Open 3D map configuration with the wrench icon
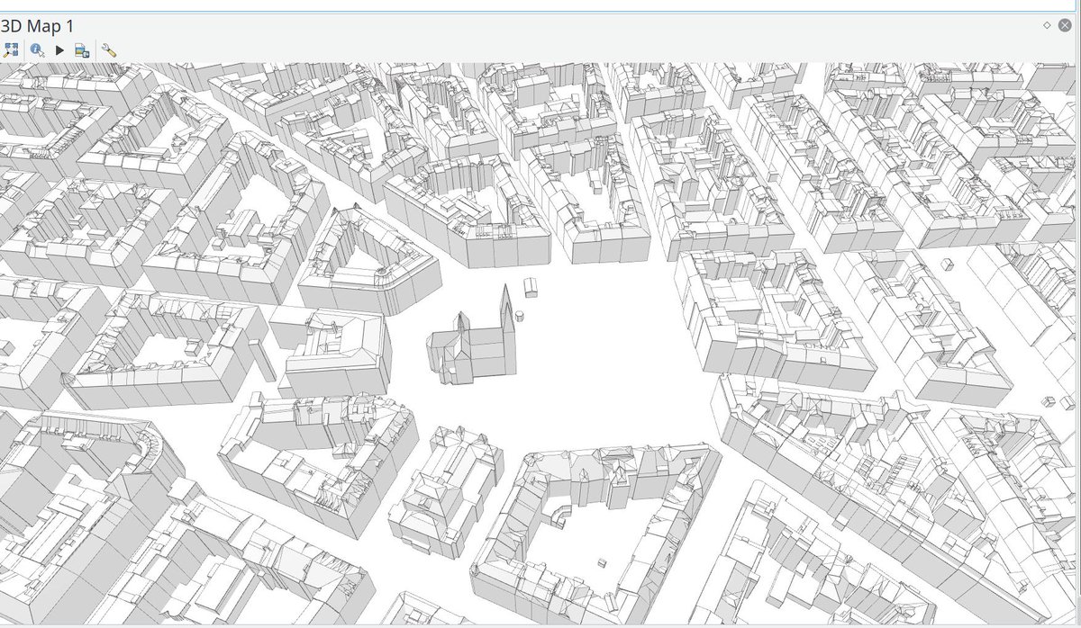Viewport: 1081px width, 628px height. (110, 50)
